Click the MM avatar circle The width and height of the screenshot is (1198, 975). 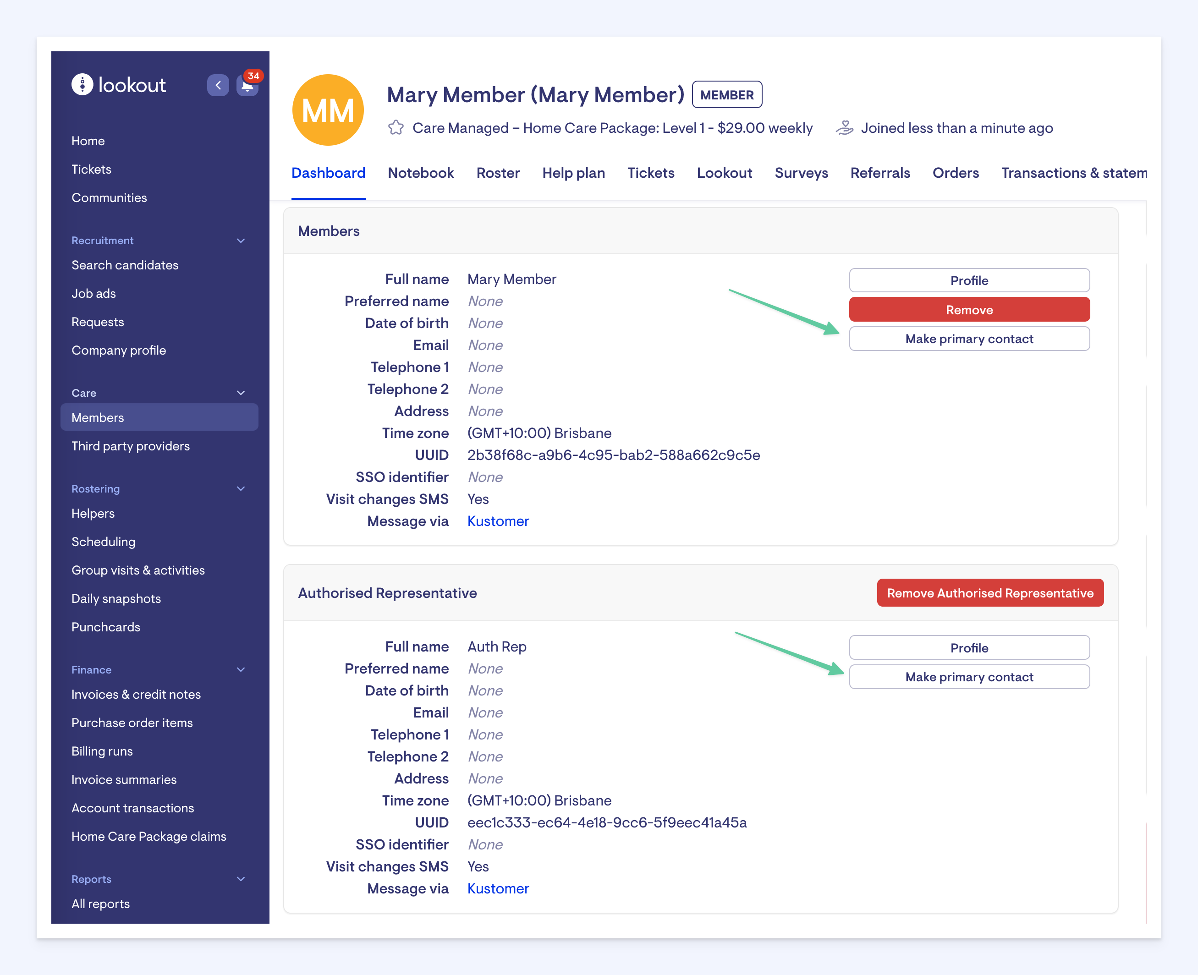tap(328, 110)
